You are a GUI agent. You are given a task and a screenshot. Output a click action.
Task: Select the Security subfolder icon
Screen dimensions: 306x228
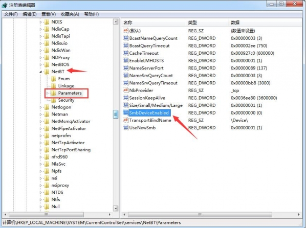(53, 100)
